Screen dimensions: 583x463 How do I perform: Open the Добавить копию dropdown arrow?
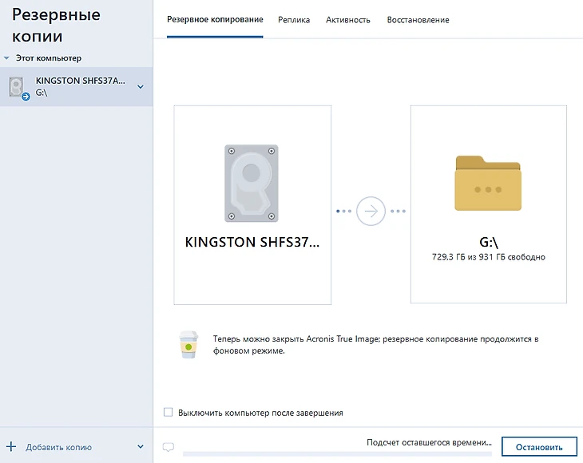coord(141,447)
